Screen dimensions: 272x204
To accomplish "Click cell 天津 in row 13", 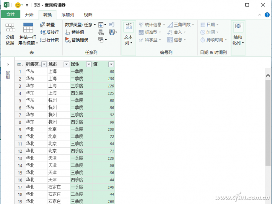I will 59,158.
